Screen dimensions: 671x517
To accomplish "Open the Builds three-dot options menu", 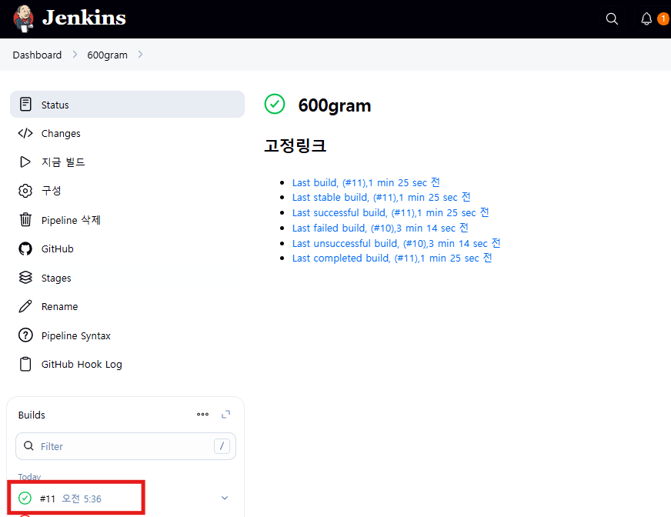I will (202, 414).
